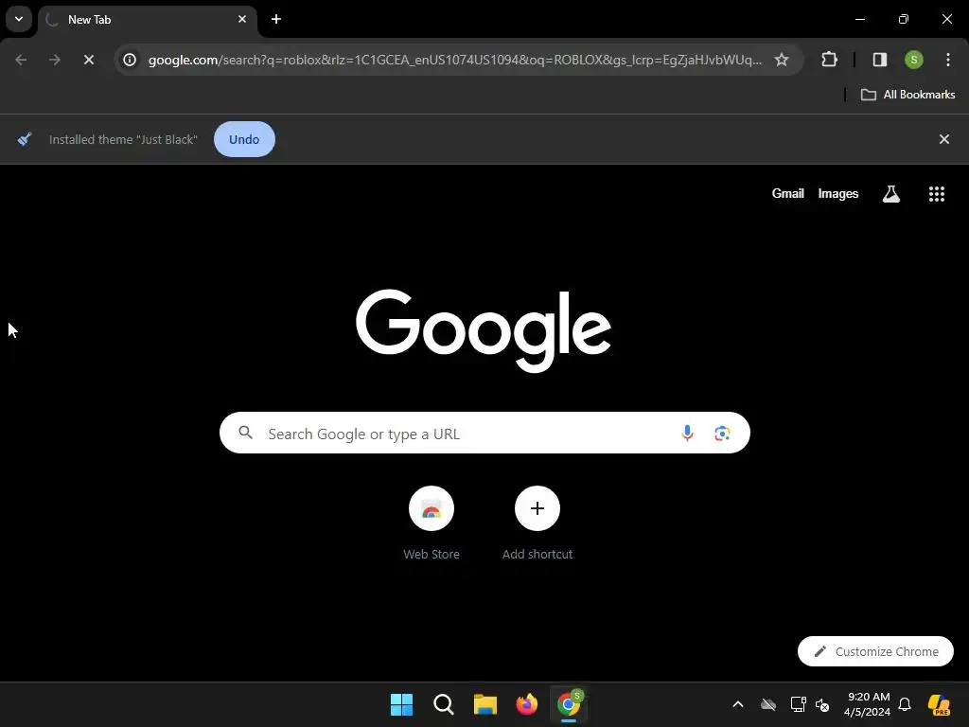Dismiss the installed theme notification bar
969x727 pixels.
pos(944,139)
